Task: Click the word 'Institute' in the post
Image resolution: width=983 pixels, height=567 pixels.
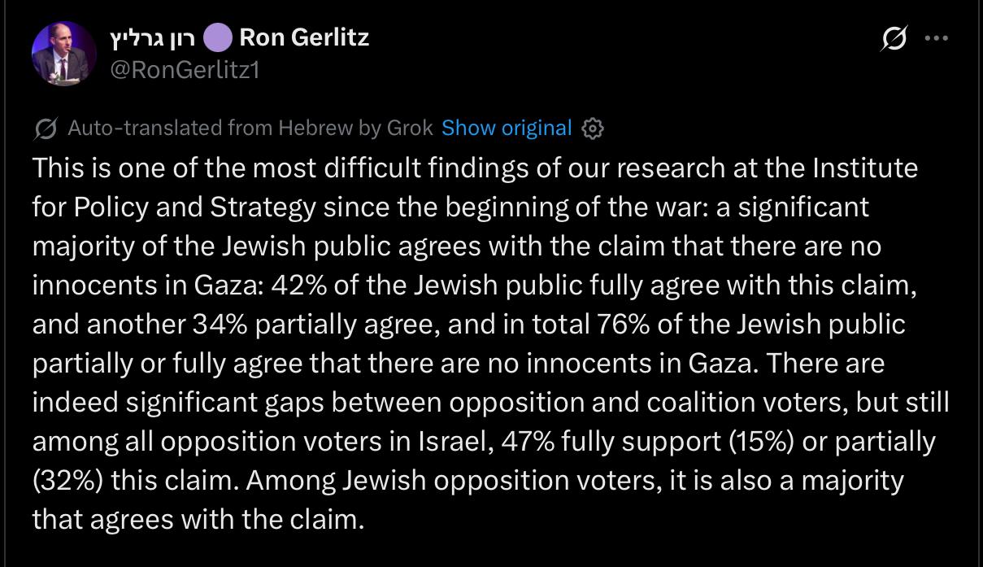Action: click(x=865, y=168)
